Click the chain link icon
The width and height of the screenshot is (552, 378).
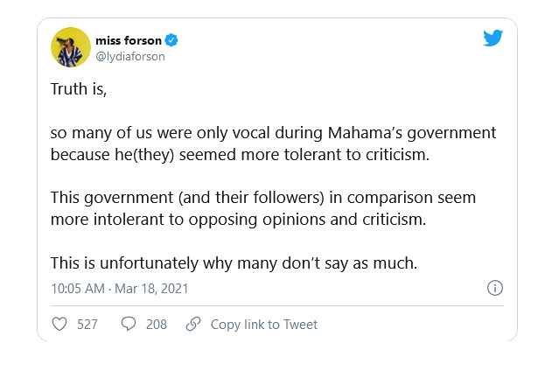tap(193, 324)
